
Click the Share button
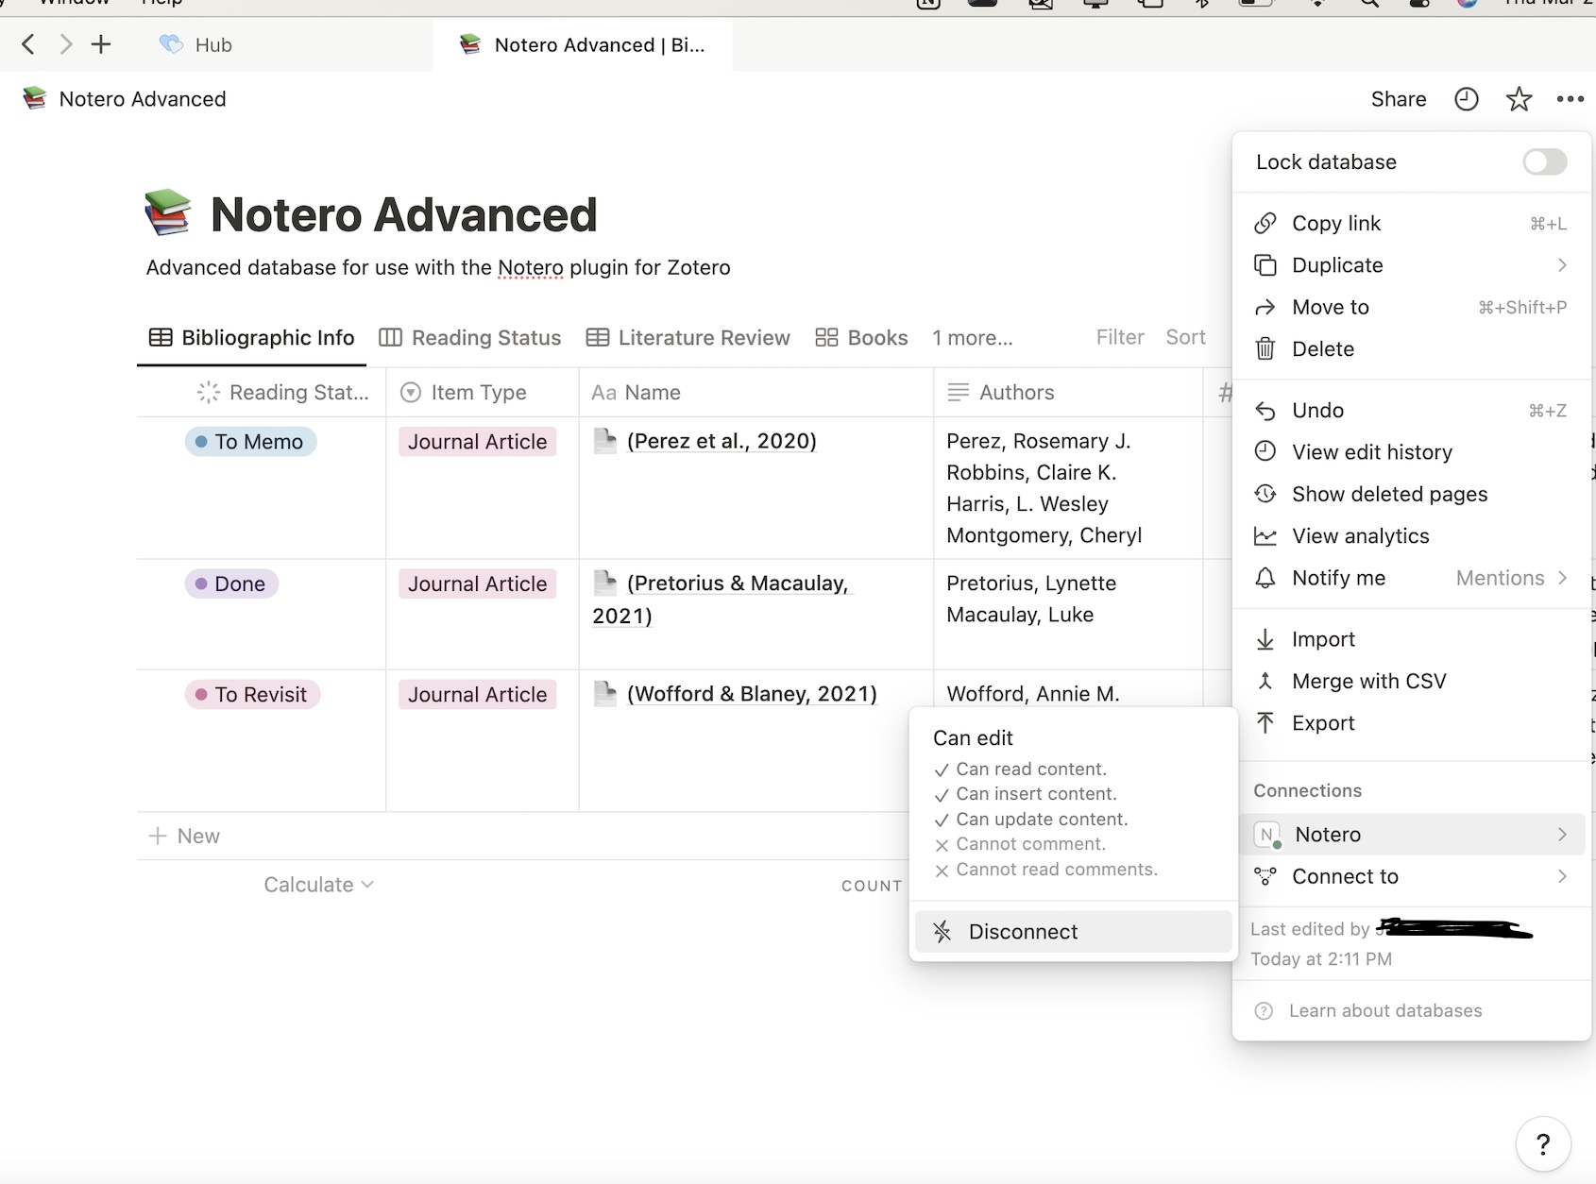tap(1399, 99)
